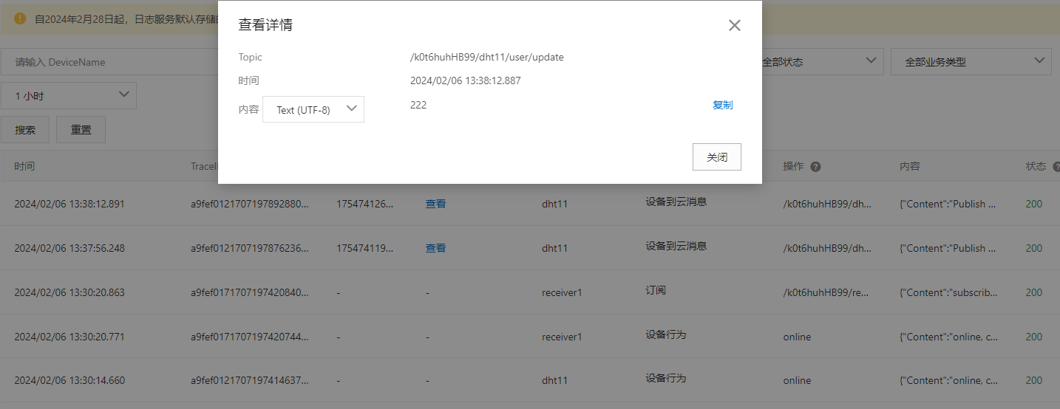Click 设备行为 in the 13:30:14.660 row
The width and height of the screenshot is (1060, 409).
coord(666,378)
